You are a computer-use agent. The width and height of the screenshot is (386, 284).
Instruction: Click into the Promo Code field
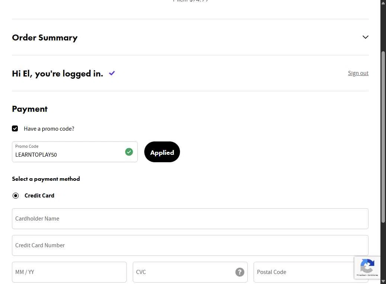click(75, 152)
